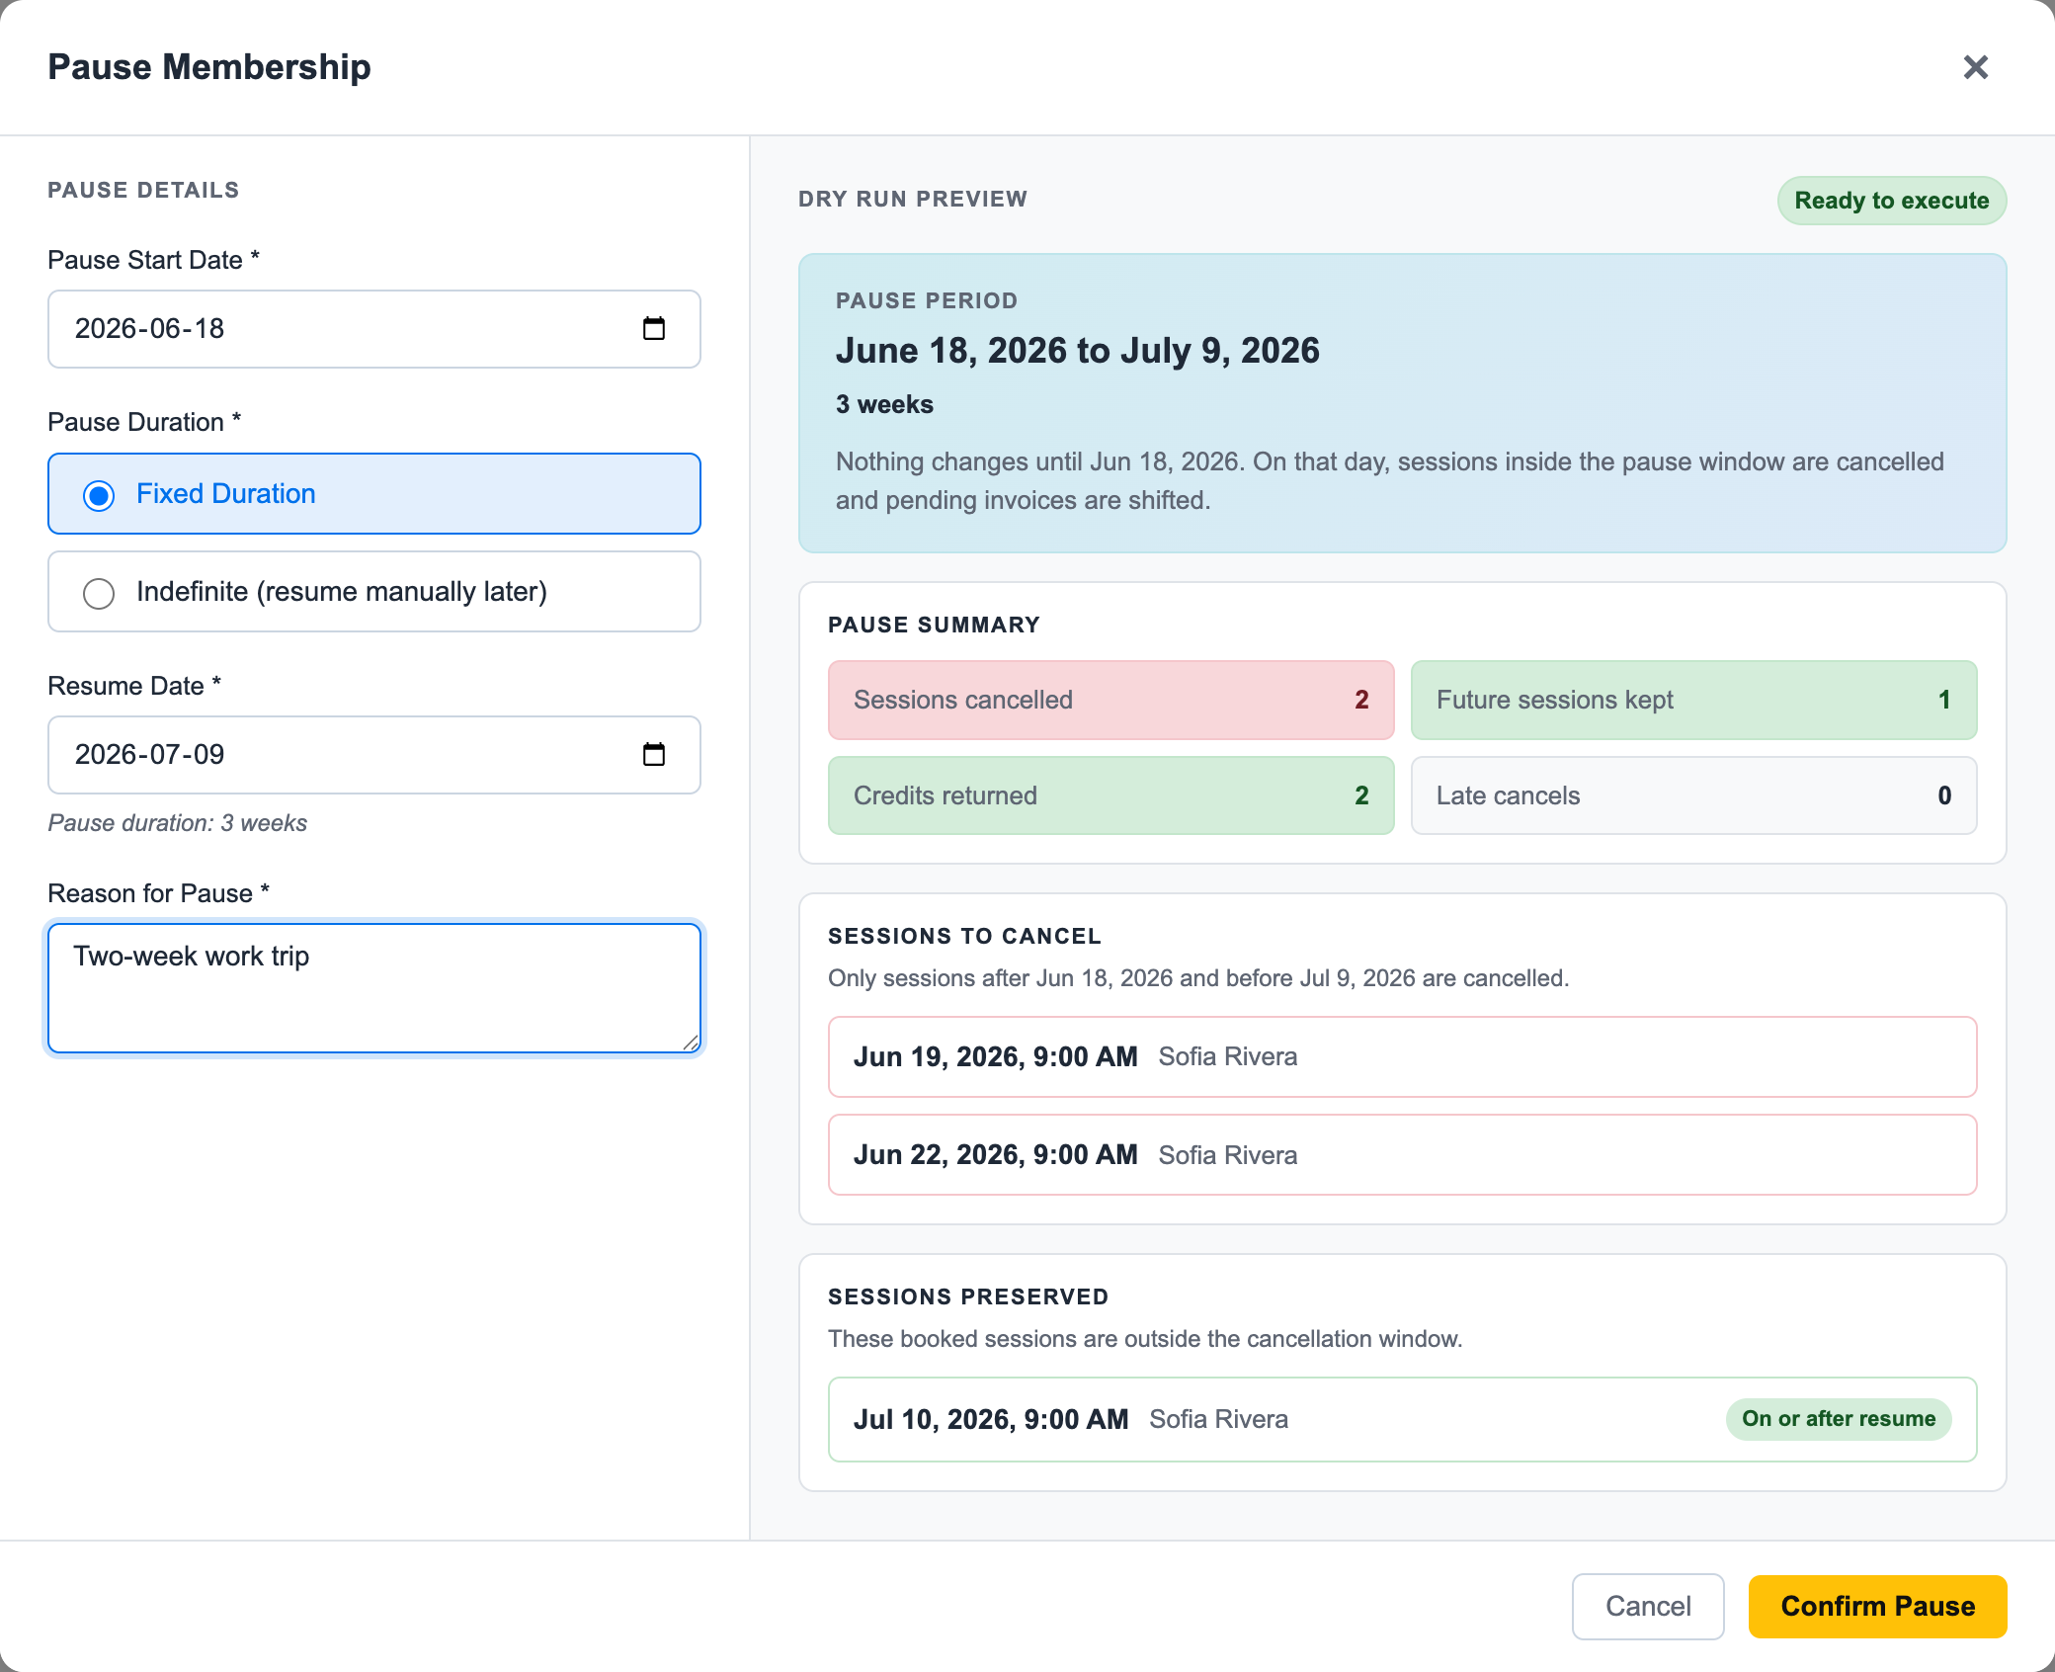Click the Ready to execute badge

click(x=1892, y=201)
